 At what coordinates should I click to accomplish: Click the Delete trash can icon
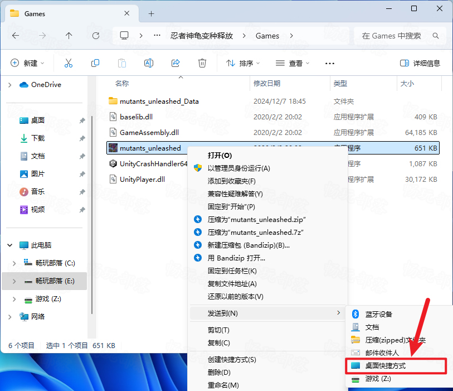click(202, 63)
